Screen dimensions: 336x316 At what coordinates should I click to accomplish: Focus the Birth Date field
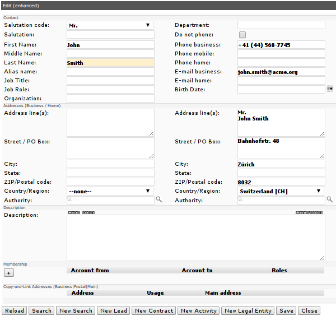point(281,90)
